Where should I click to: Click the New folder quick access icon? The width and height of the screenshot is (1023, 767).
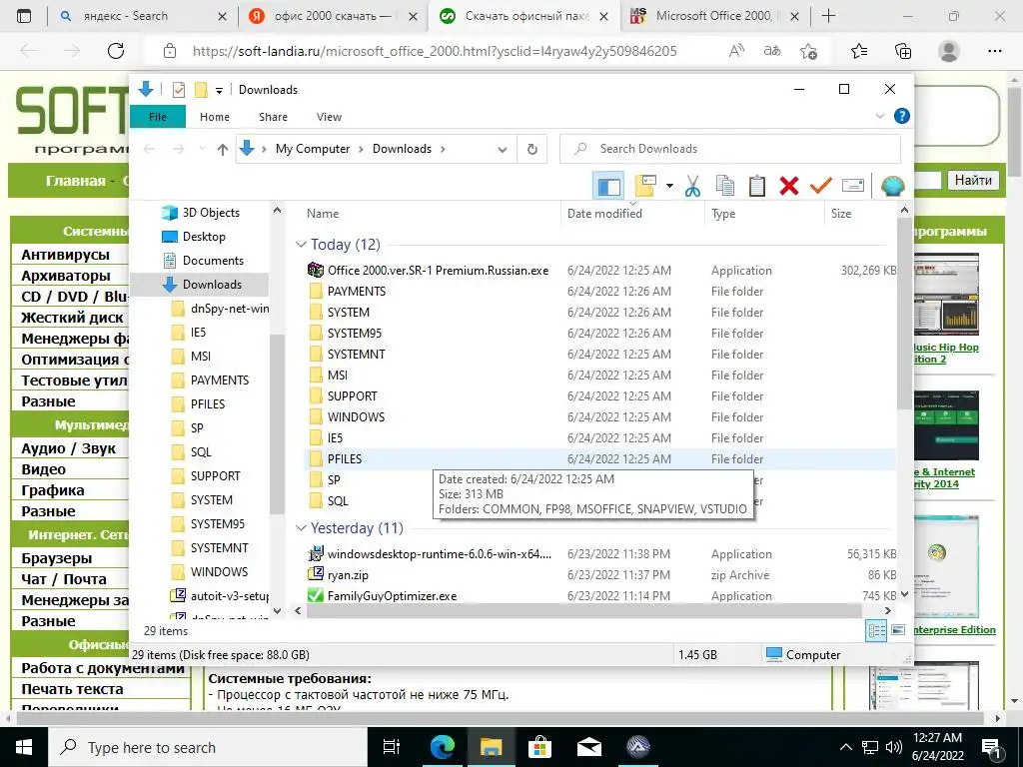201,90
